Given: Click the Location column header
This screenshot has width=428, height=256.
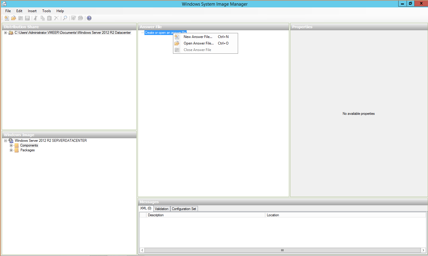Looking at the screenshot, I should (x=345, y=215).
